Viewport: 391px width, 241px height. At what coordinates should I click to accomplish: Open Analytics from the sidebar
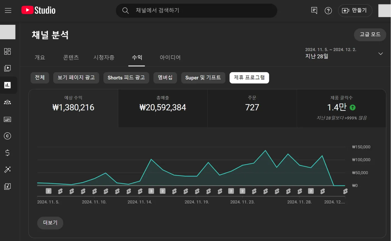pyautogui.click(x=8, y=85)
